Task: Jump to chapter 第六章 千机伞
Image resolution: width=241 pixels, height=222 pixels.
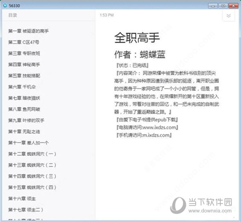Action: coord(22,87)
